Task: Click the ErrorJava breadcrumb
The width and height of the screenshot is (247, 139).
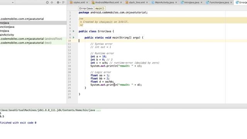Action: (x=86, y=8)
